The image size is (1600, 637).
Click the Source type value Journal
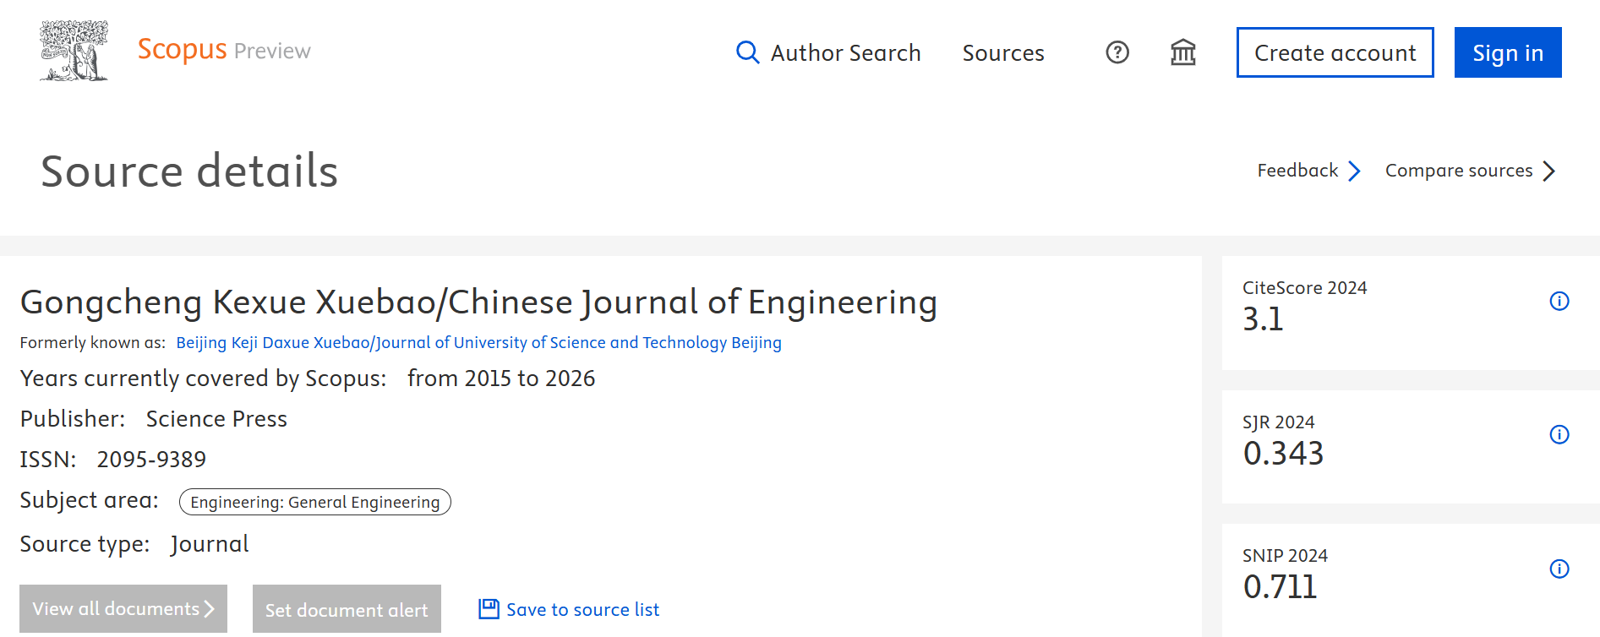210,544
